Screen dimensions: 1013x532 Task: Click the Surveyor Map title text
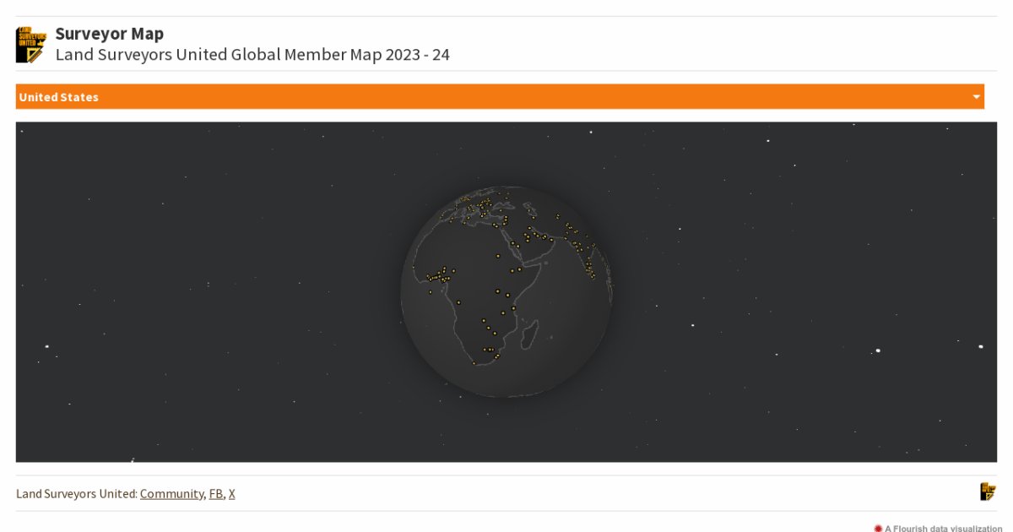(111, 34)
